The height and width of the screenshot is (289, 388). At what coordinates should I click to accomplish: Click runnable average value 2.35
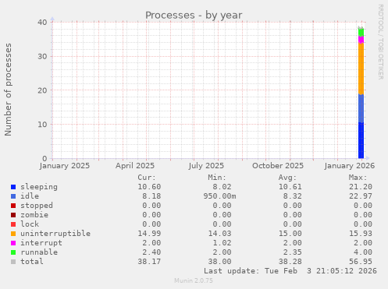[293, 252]
